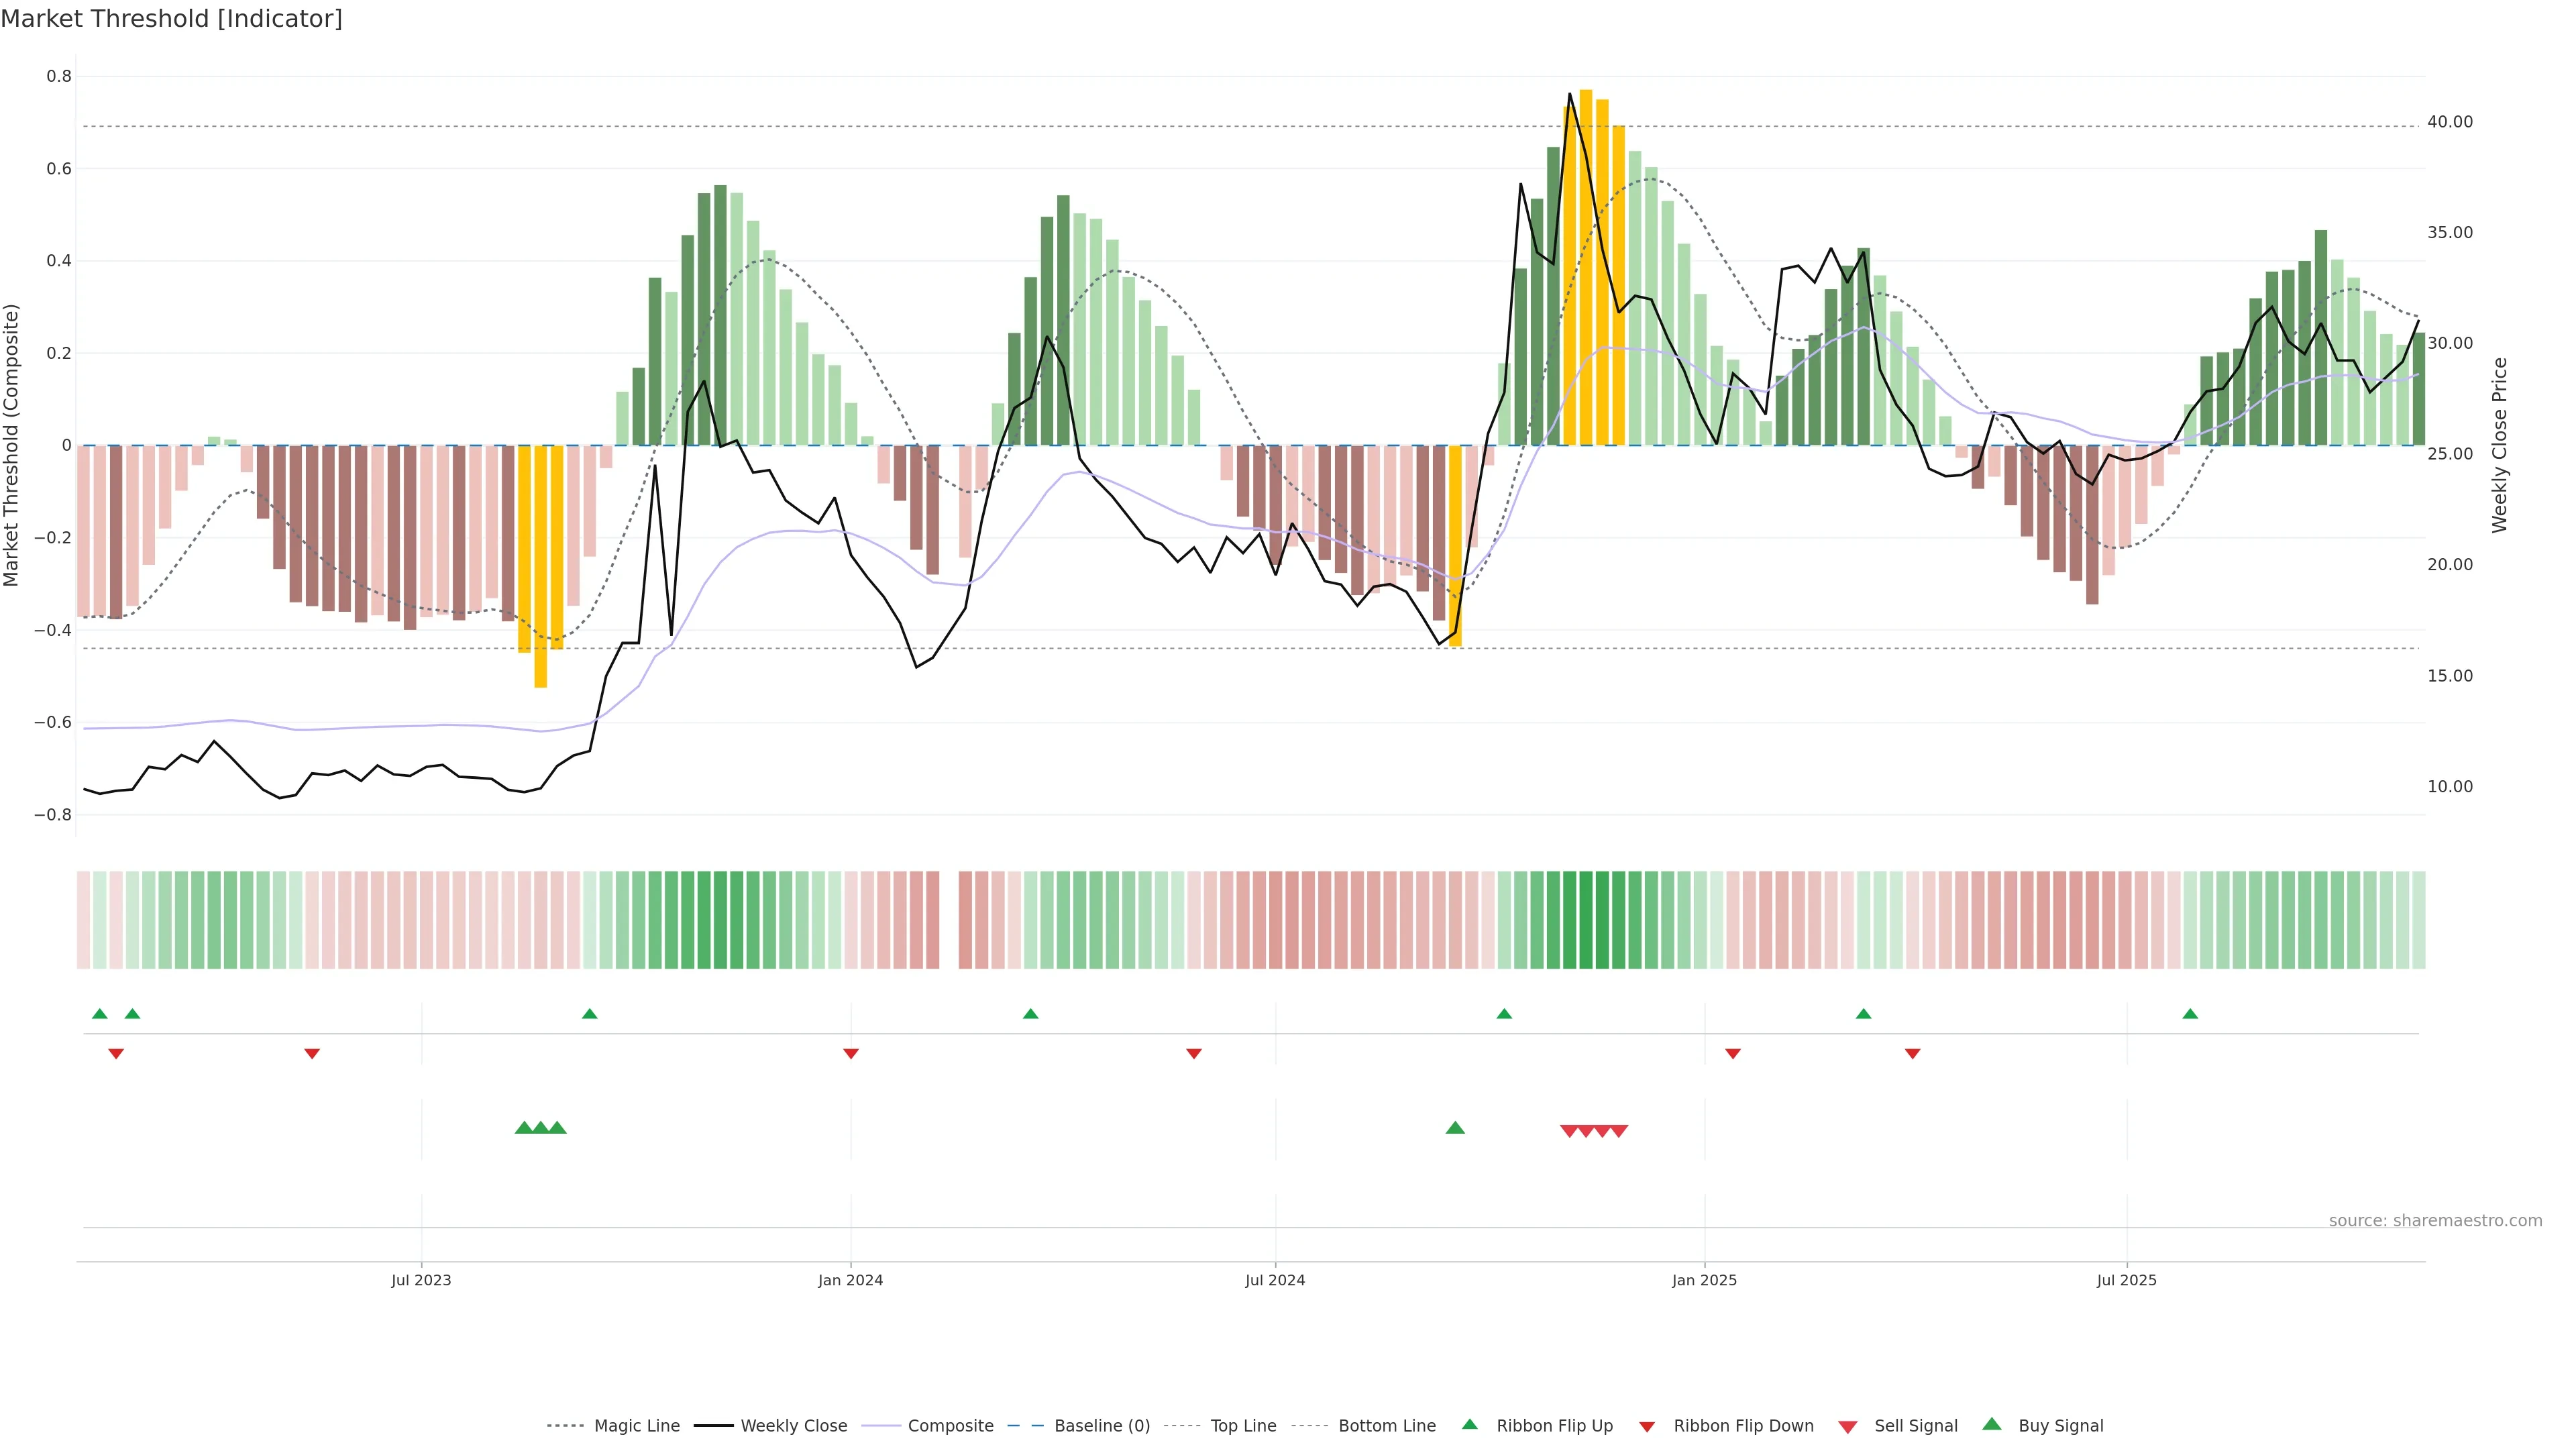
Task: Click the Ribbon Flip Up legend triangle
Action: (1469, 1424)
